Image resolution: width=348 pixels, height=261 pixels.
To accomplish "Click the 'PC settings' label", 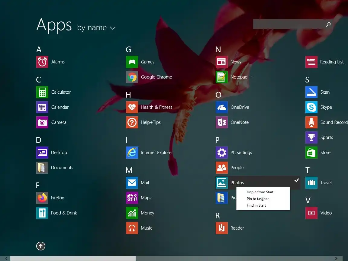I will (x=241, y=153).
